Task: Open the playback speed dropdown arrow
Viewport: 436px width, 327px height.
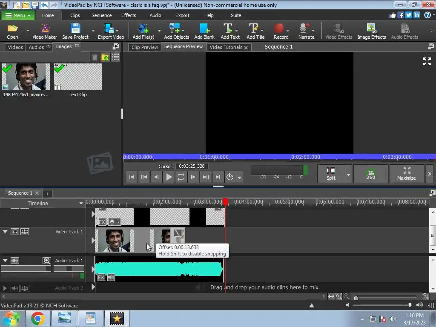Action: (x=239, y=177)
